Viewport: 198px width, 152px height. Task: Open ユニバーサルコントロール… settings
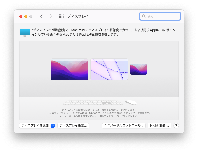(x=124, y=126)
